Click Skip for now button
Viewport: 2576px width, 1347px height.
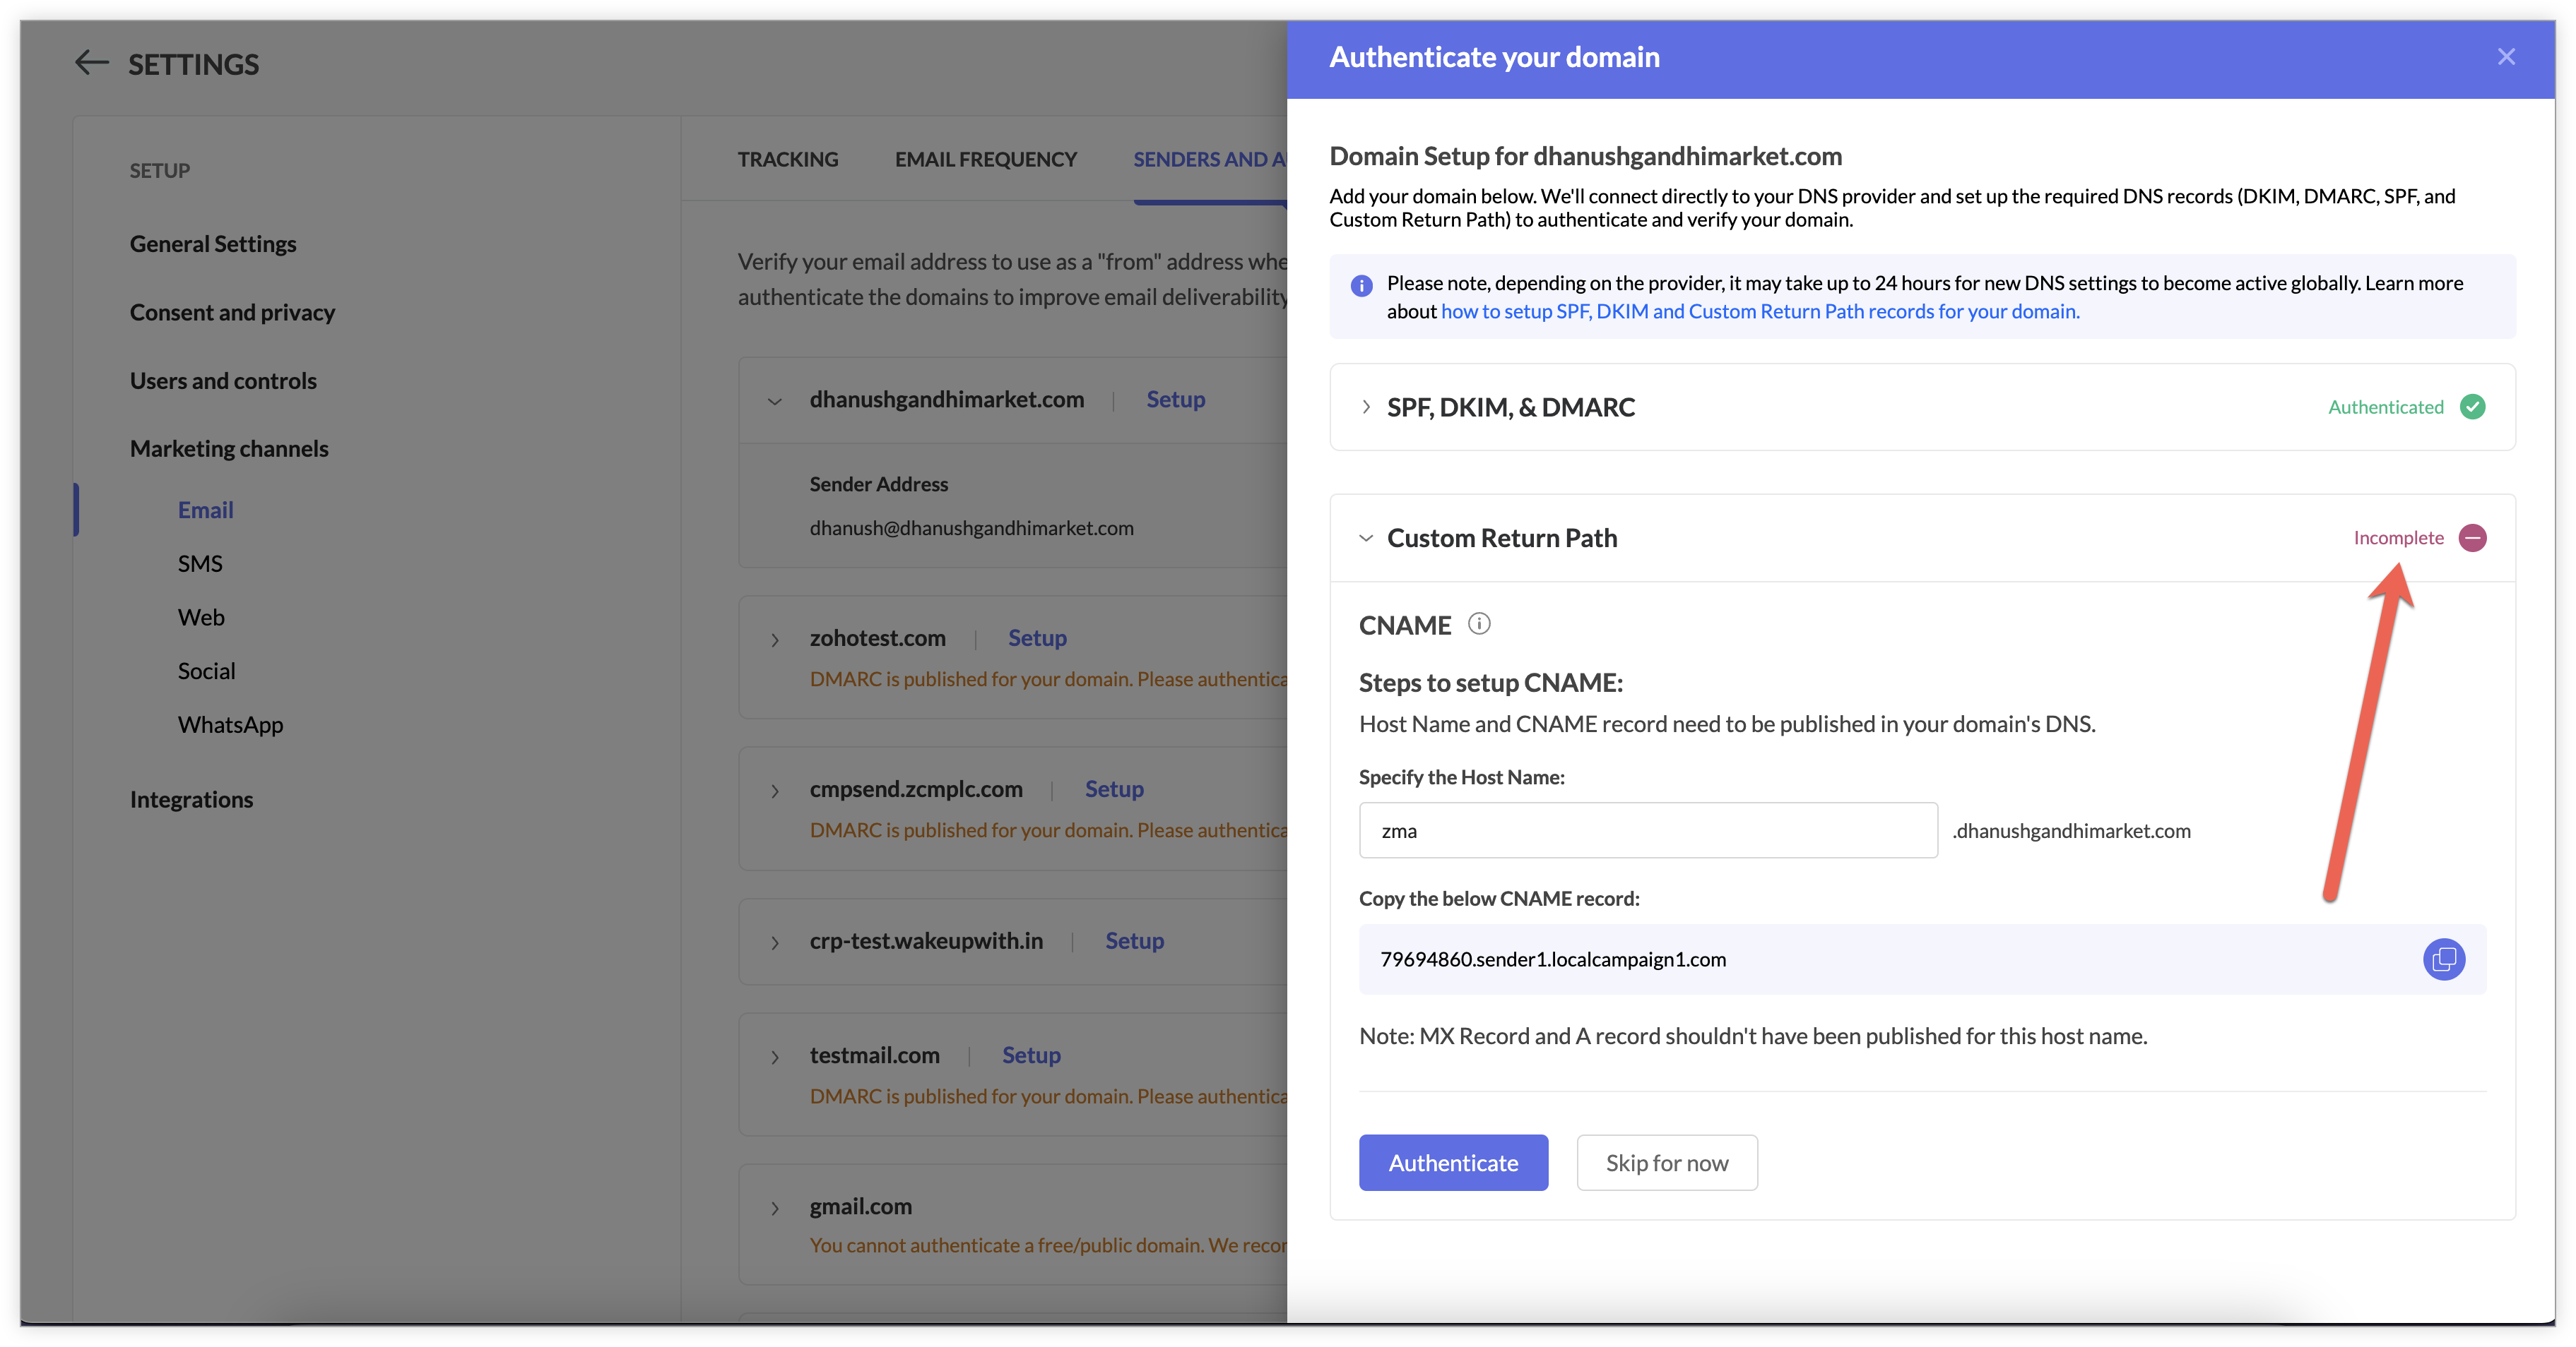[x=1666, y=1162]
